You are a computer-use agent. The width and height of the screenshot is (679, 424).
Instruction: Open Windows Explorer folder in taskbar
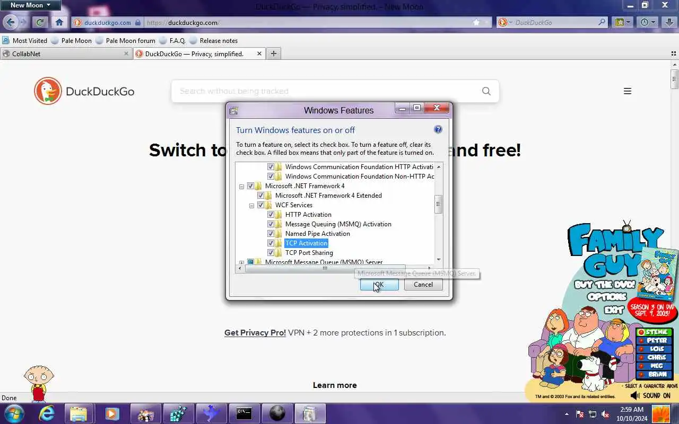pos(79,413)
